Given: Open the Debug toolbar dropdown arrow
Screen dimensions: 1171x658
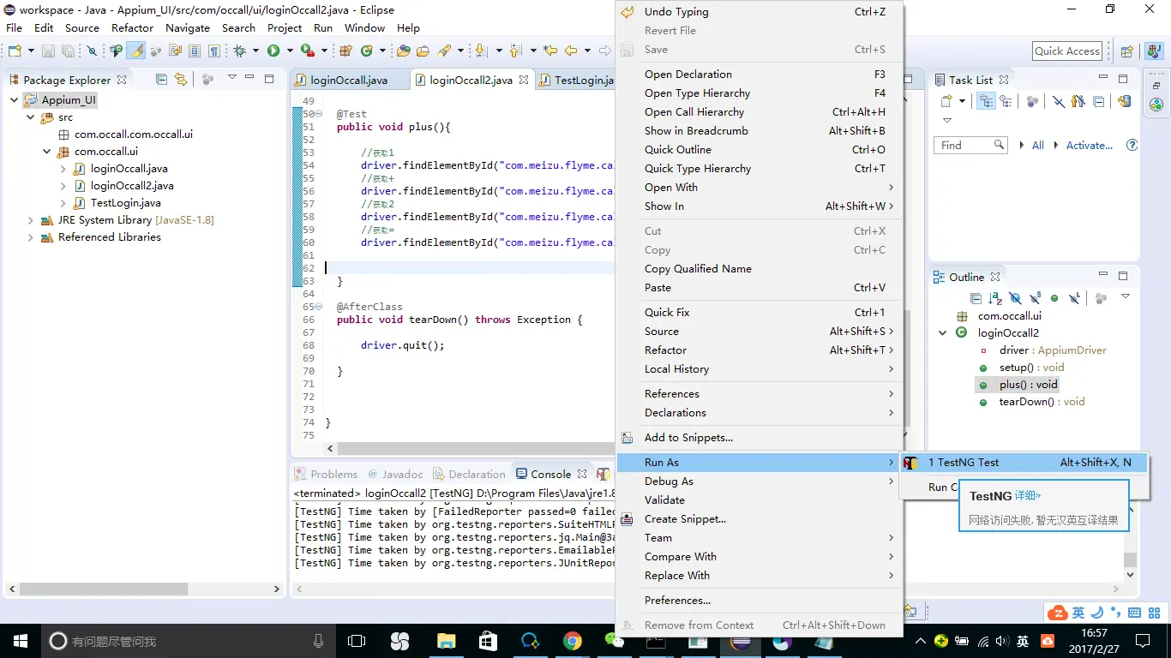Looking at the screenshot, I should tap(255, 51).
